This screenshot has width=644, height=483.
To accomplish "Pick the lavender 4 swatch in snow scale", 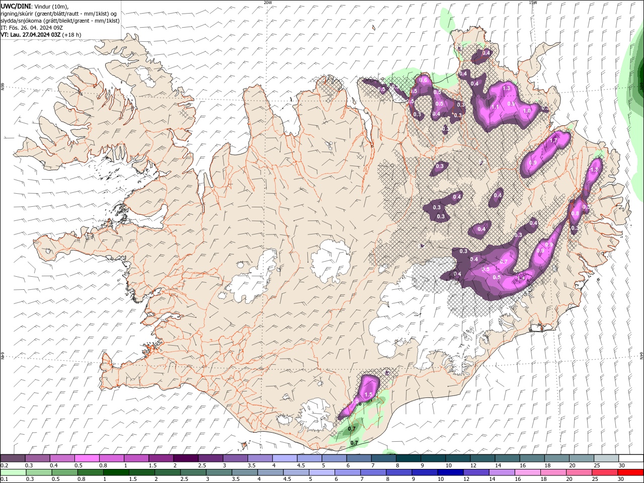I will (x=285, y=458).
